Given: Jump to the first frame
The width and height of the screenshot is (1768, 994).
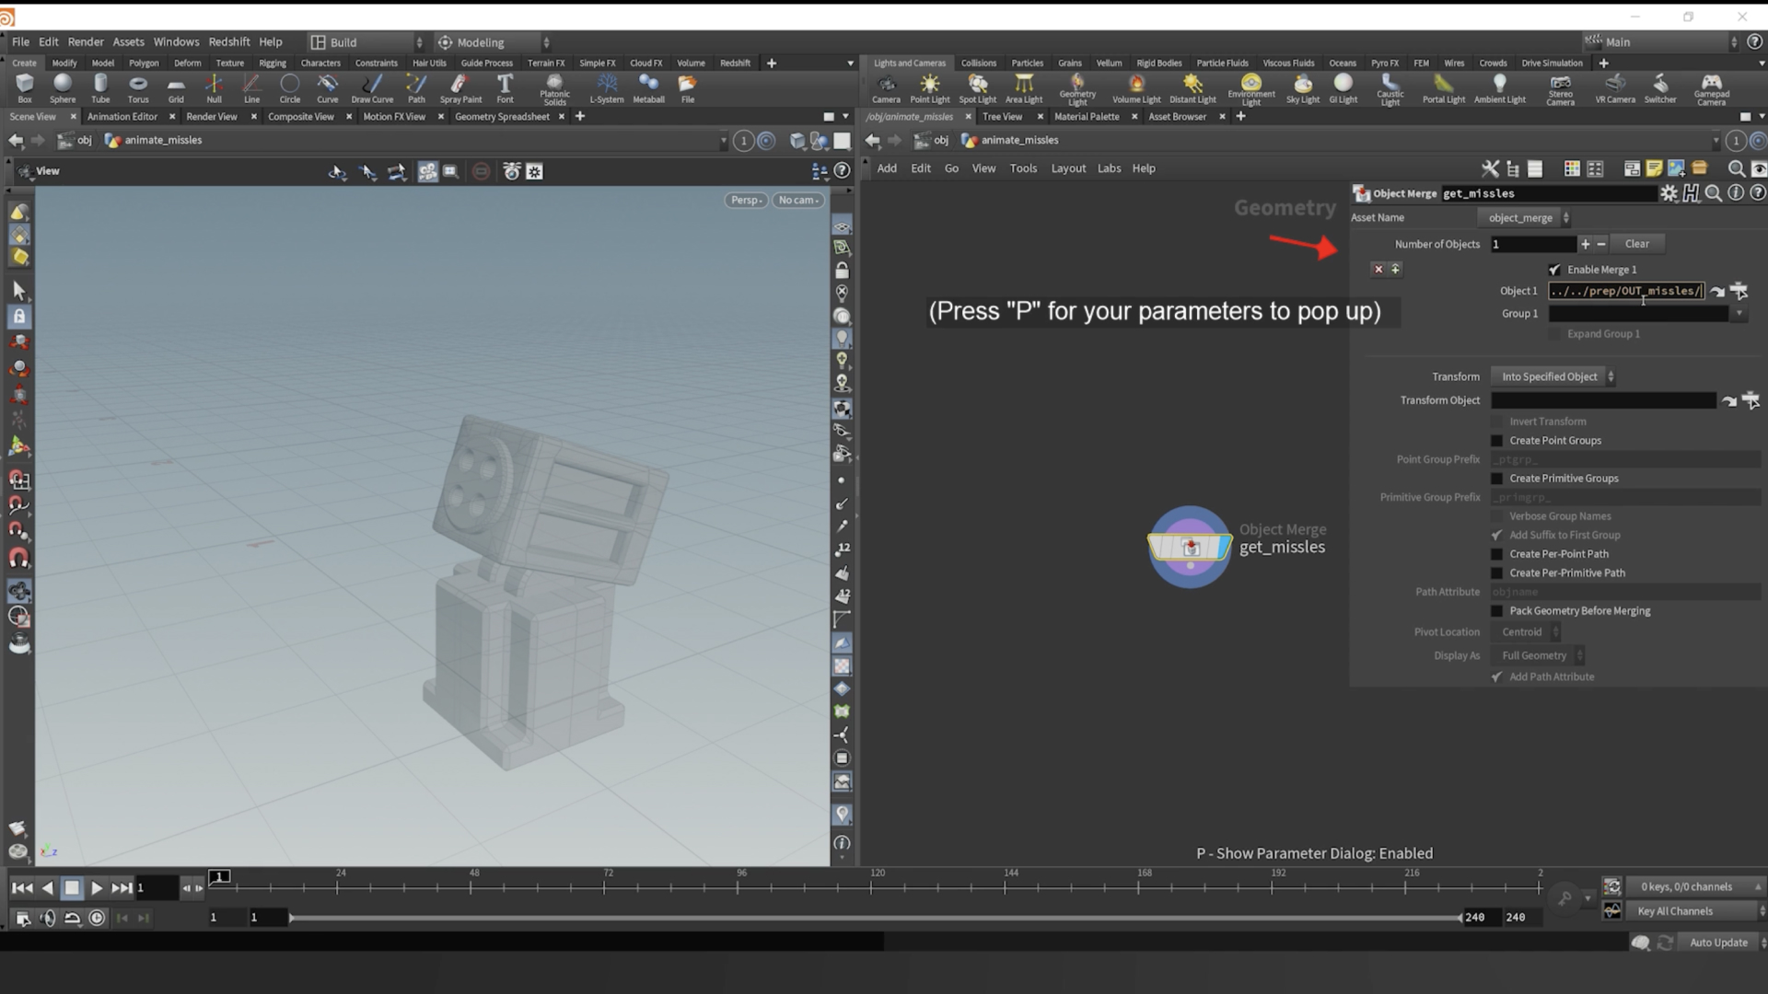Looking at the screenshot, I should (22, 888).
